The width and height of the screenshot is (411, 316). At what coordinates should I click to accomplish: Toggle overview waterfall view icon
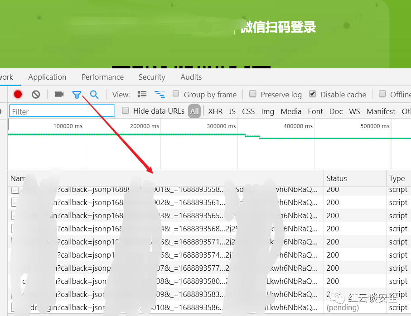[x=160, y=94]
